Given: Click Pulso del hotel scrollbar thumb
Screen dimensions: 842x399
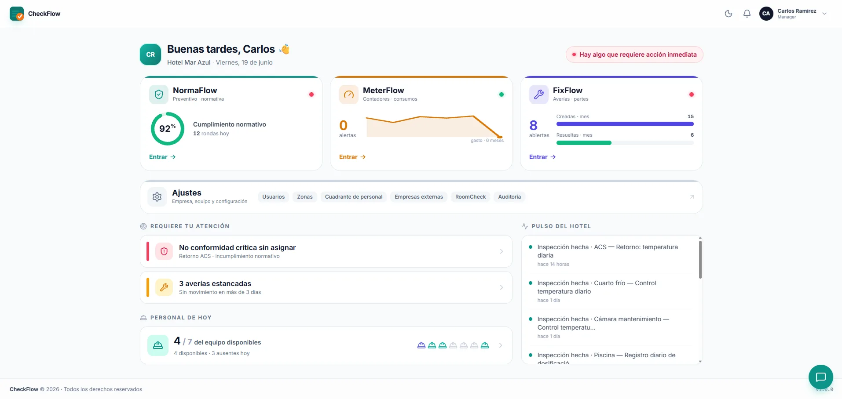Looking at the screenshot, I should point(700,259).
